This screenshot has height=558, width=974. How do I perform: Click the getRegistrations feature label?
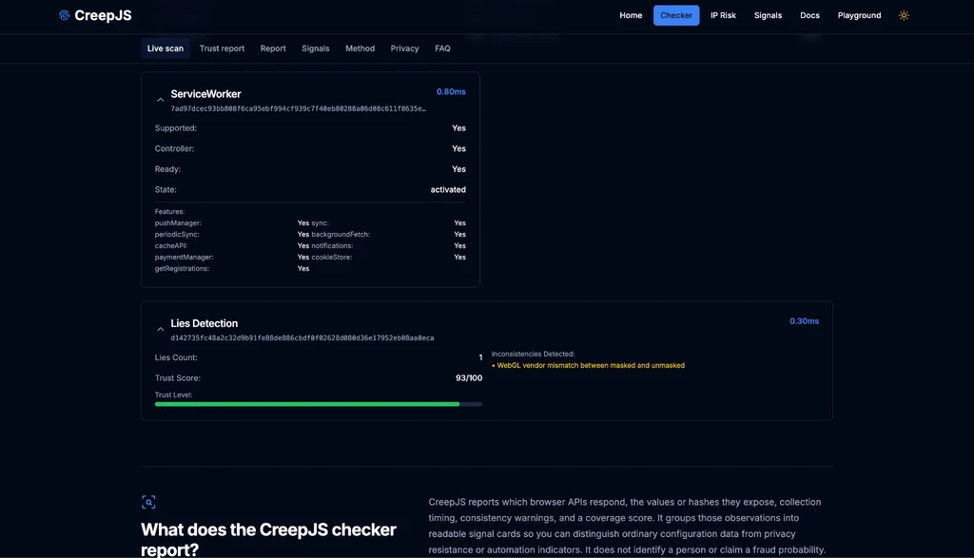click(182, 269)
